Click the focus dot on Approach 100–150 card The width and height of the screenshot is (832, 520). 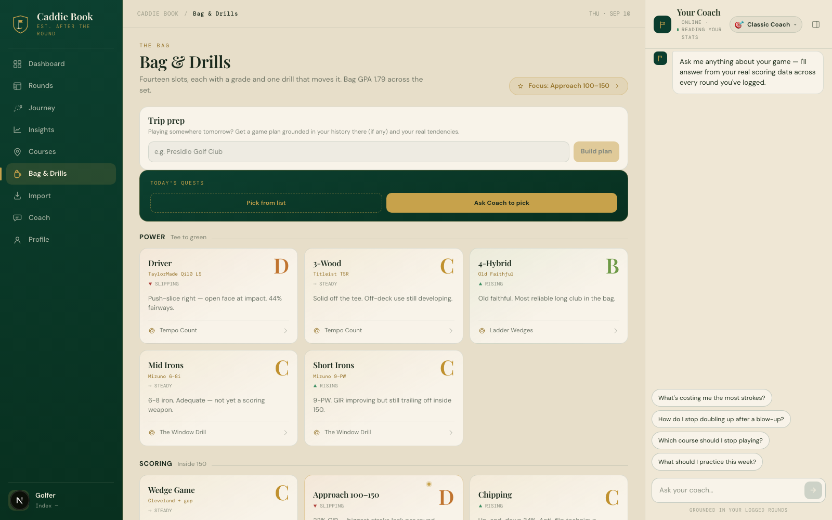[x=429, y=484]
